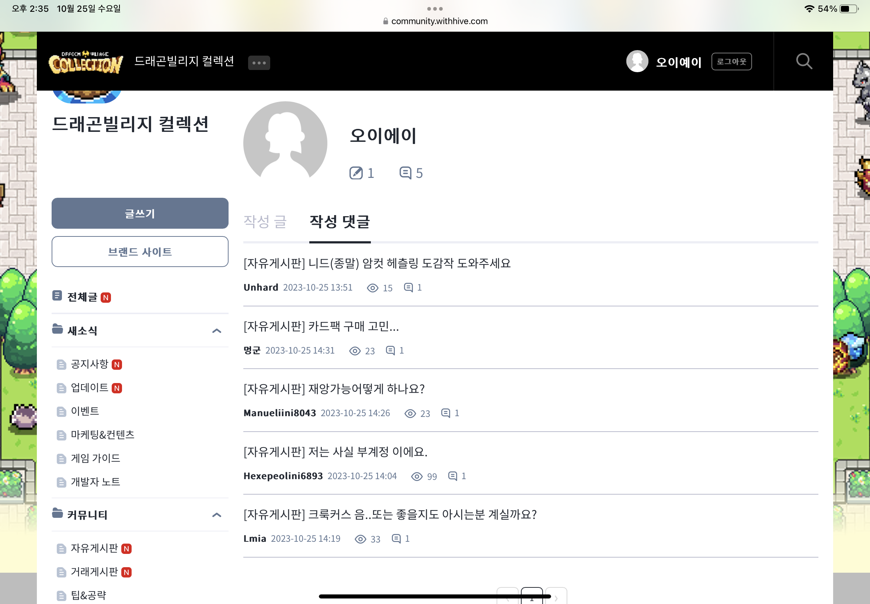Click the 로그아웃 button
The image size is (870, 604).
pos(731,62)
